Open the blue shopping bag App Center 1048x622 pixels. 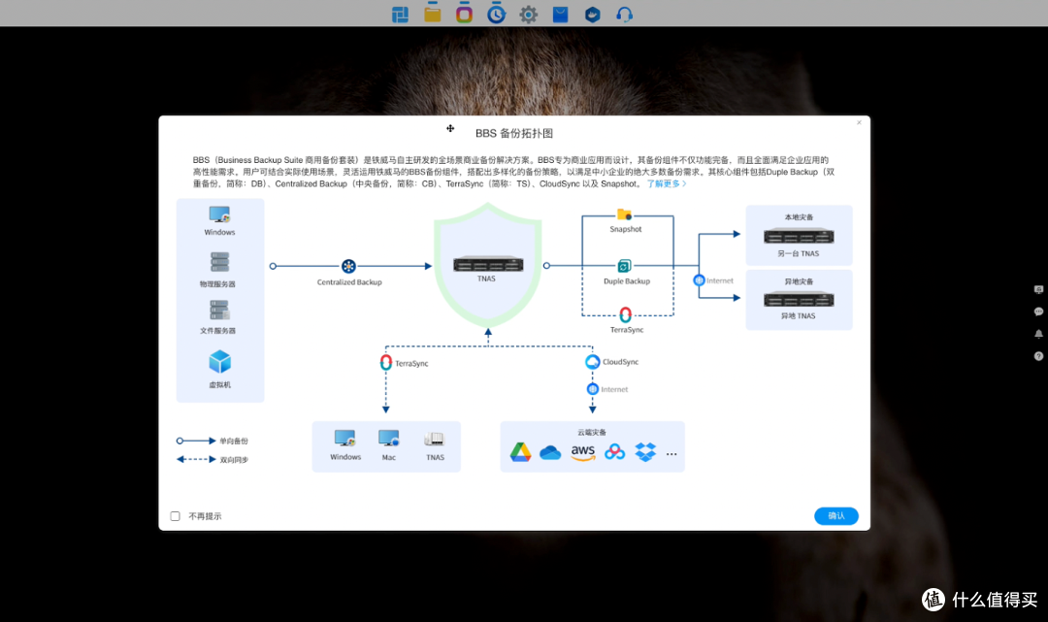[x=560, y=14]
